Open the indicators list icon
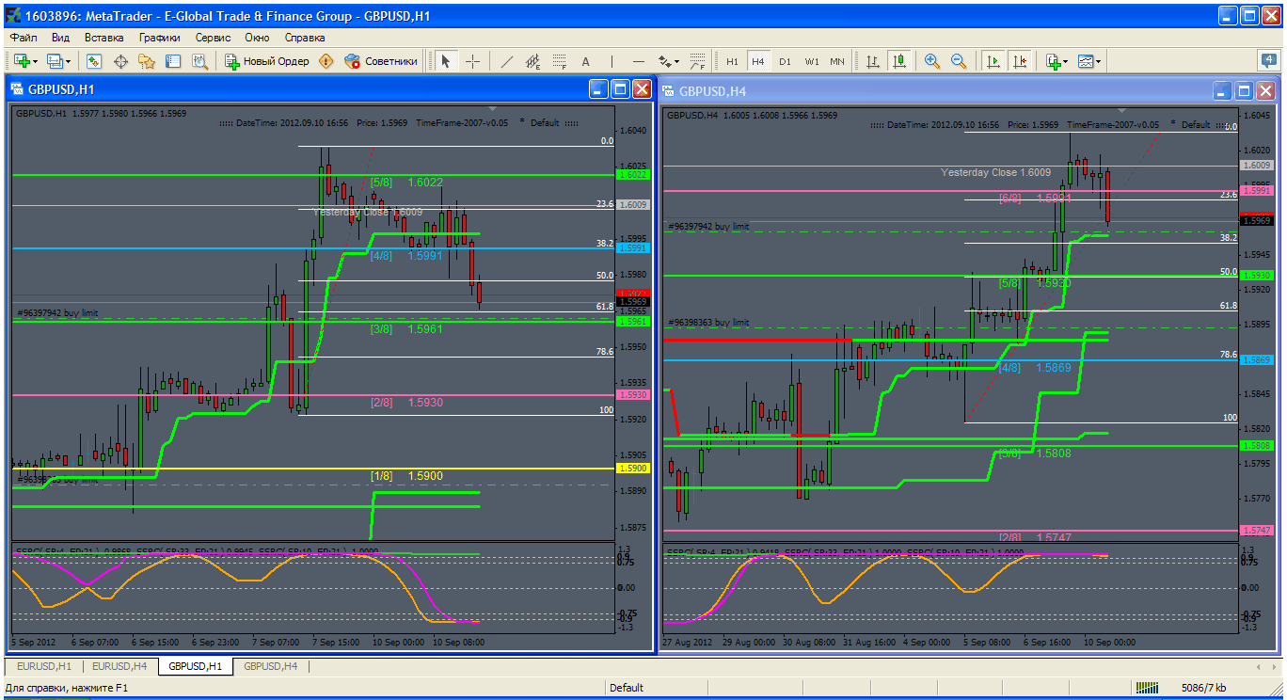 coord(1053,61)
